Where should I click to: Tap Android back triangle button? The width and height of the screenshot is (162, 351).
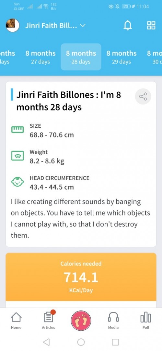[46, 342]
